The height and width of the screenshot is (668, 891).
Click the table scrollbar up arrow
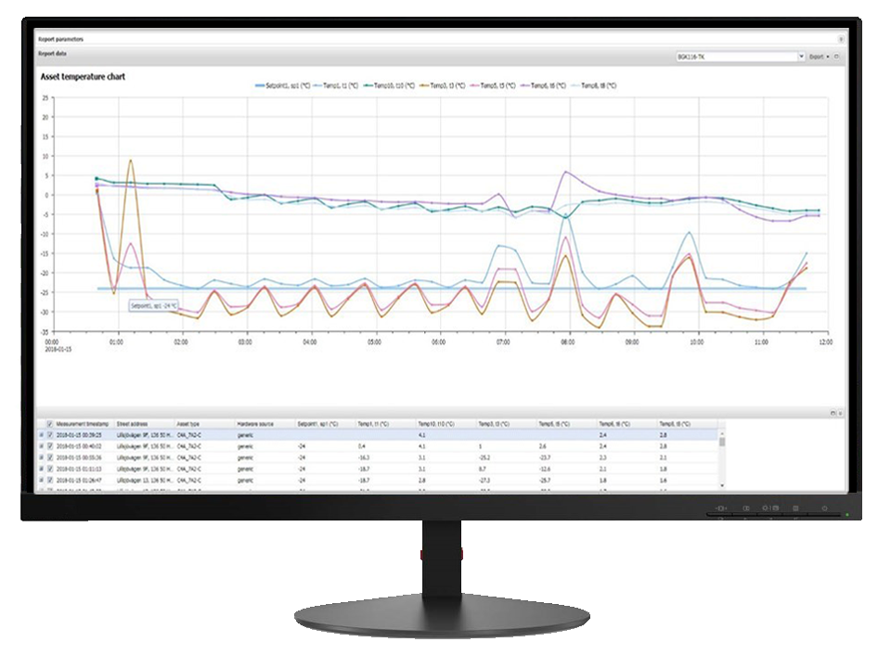coord(722,433)
